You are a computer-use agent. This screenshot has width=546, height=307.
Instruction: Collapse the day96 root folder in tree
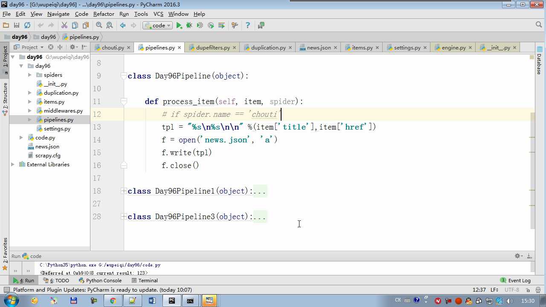pyautogui.click(x=13, y=57)
